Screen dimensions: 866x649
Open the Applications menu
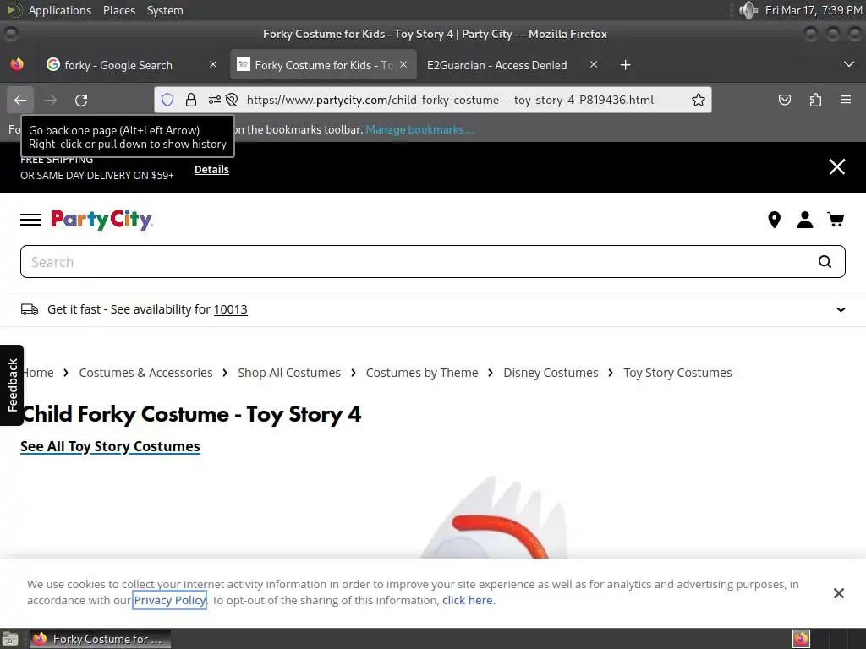(x=60, y=10)
